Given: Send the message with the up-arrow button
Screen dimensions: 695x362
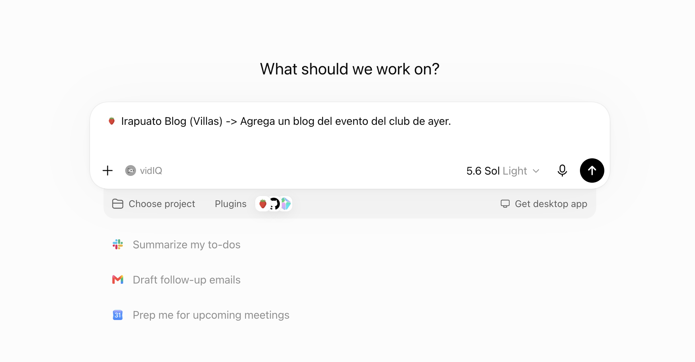Looking at the screenshot, I should click(592, 171).
